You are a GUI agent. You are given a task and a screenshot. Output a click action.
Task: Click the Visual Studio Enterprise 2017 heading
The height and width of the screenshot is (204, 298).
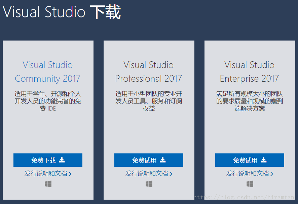(250, 72)
